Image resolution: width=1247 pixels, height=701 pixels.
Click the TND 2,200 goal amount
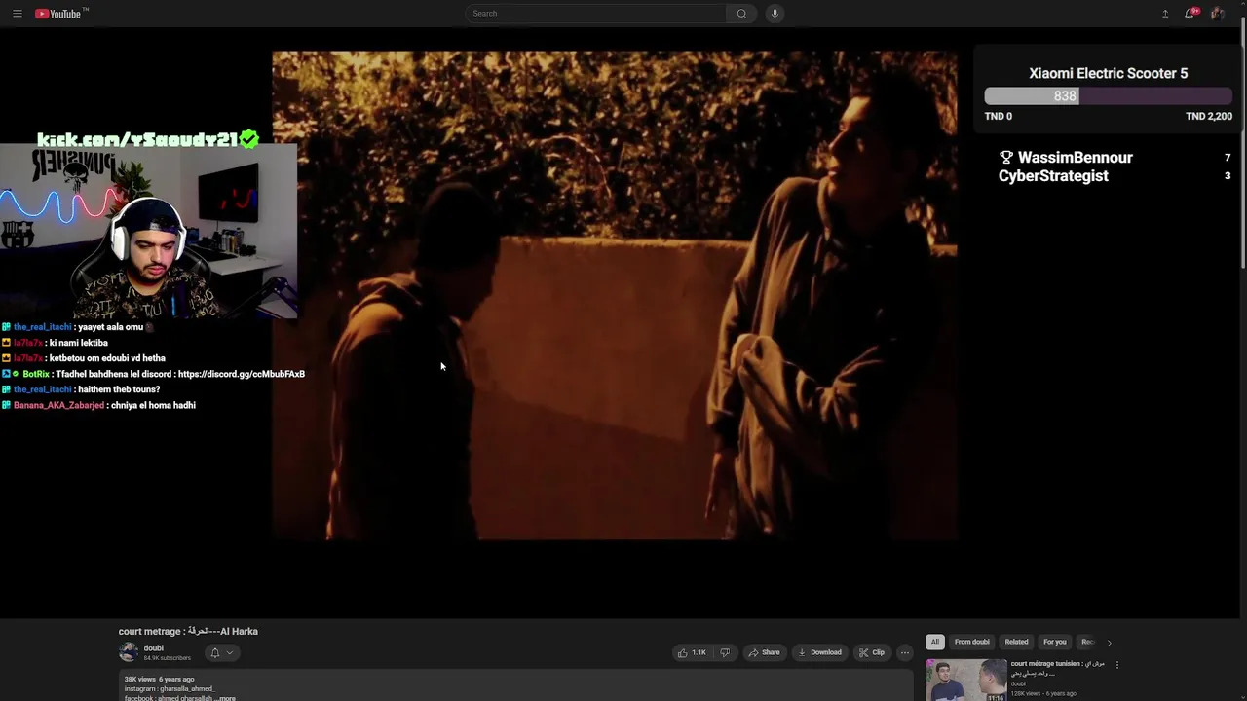pos(1209,116)
